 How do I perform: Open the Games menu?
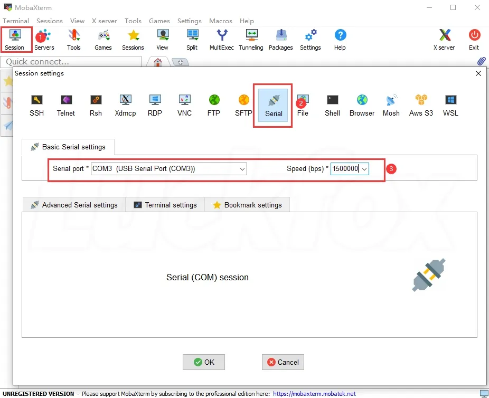click(x=159, y=21)
